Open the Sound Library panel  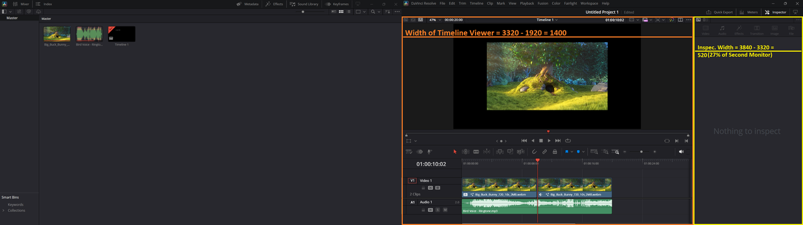(x=304, y=4)
